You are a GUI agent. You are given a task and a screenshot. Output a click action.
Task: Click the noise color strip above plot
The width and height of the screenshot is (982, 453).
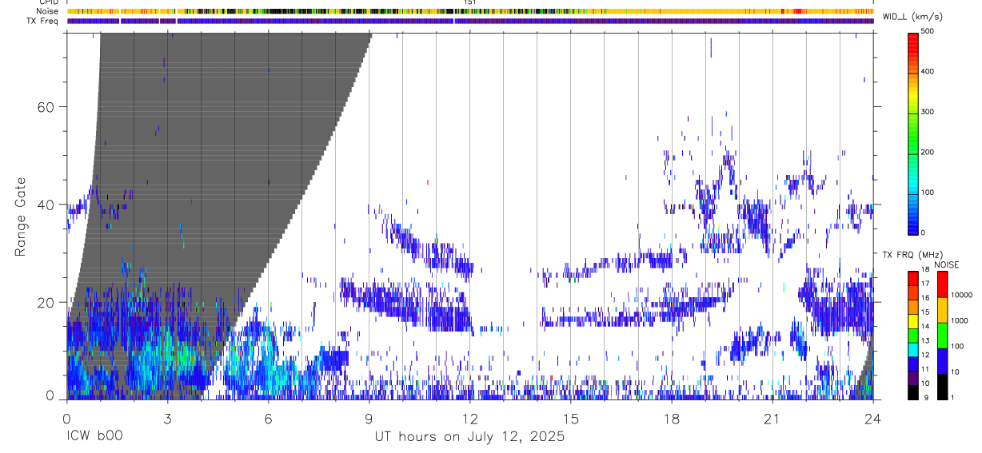pyautogui.click(x=470, y=11)
